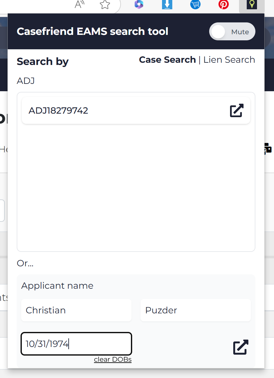
Task: Focus the first name field containing Christian
Action: click(76, 310)
